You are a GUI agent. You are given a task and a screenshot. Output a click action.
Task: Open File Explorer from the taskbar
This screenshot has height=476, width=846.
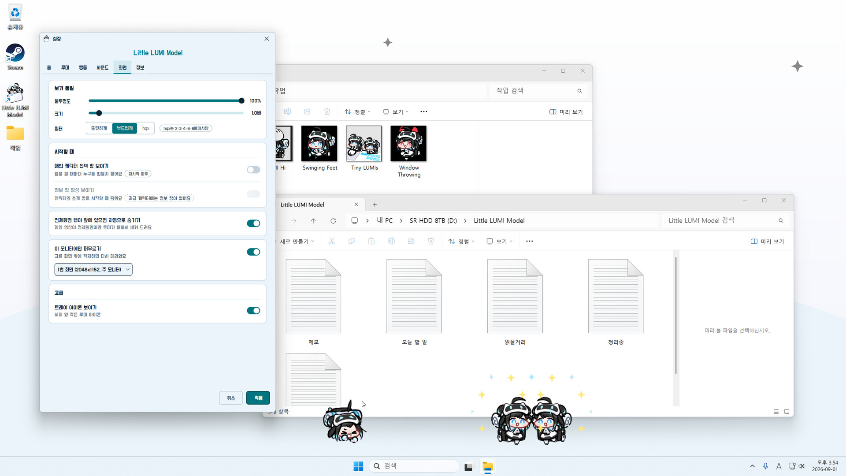(487, 466)
